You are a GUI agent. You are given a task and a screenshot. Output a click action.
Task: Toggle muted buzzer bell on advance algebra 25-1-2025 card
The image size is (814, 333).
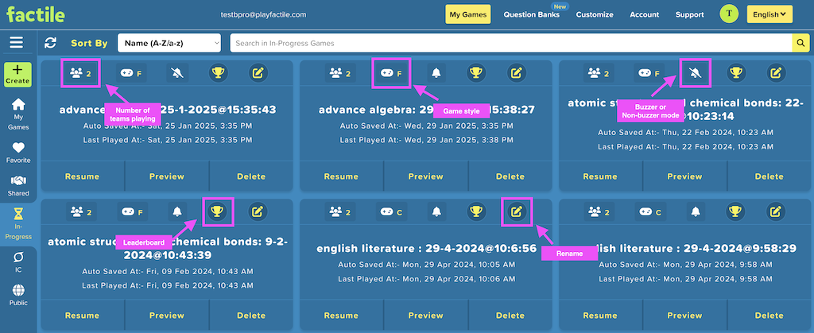coord(177,73)
